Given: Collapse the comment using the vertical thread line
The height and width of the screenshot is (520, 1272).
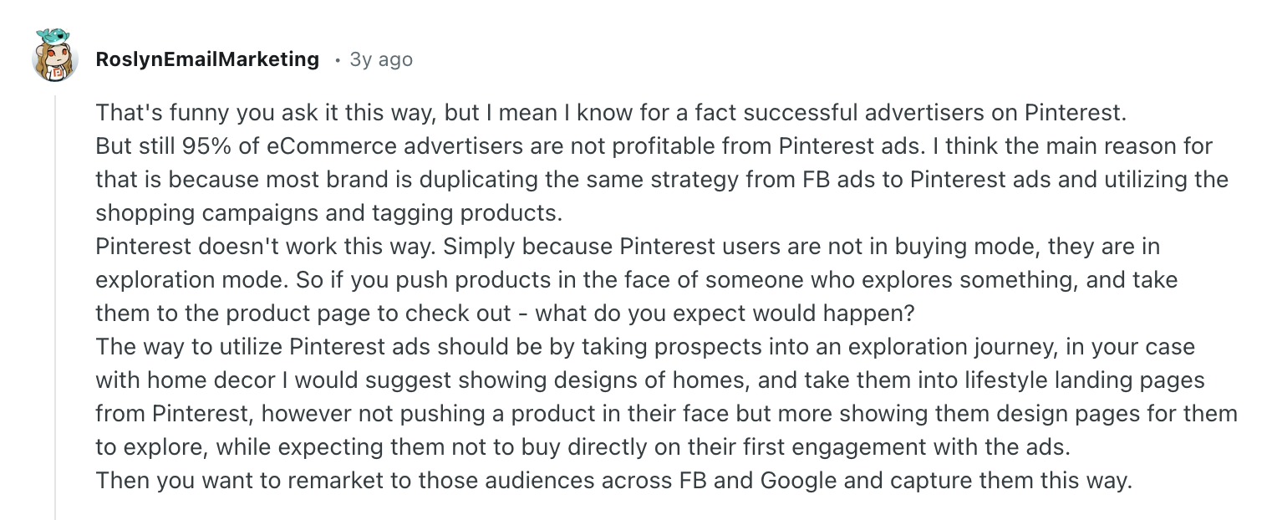Looking at the screenshot, I should [55, 307].
